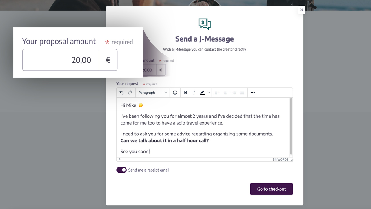Click the Undo icon in the editor toolbar
Viewport: 371px width, 209px height.
(x=121, y=92)
